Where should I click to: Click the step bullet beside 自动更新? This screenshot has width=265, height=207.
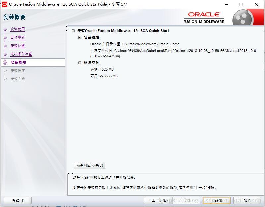tap(5, 38)
